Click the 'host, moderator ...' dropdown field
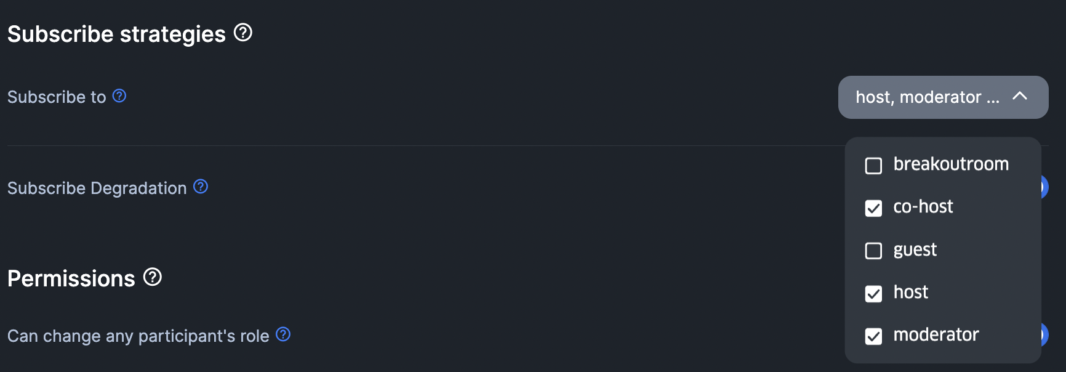Image resolution: width=1066 pixels, height=372 pixels. point(927,97)
